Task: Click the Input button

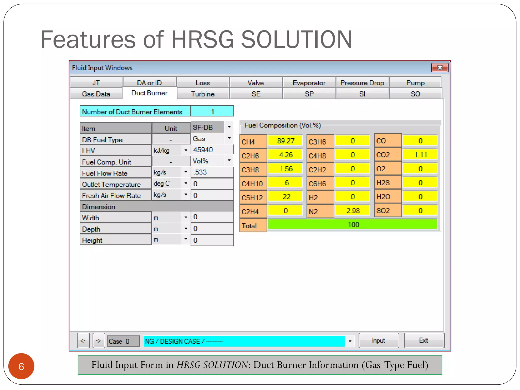Action: 379,340
